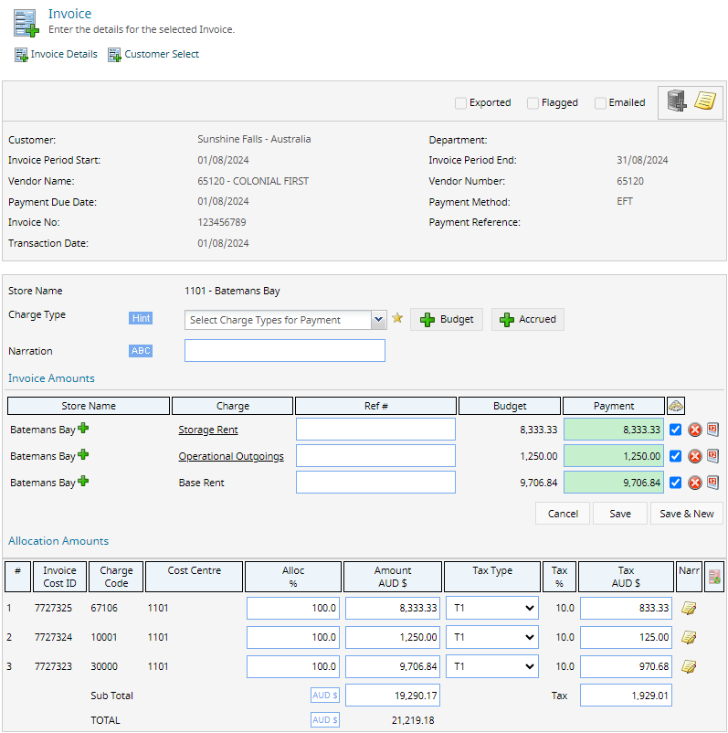Open the Storage Rent charge link
The width and height of the screenshot is (728, 733).
coord(208,430)
